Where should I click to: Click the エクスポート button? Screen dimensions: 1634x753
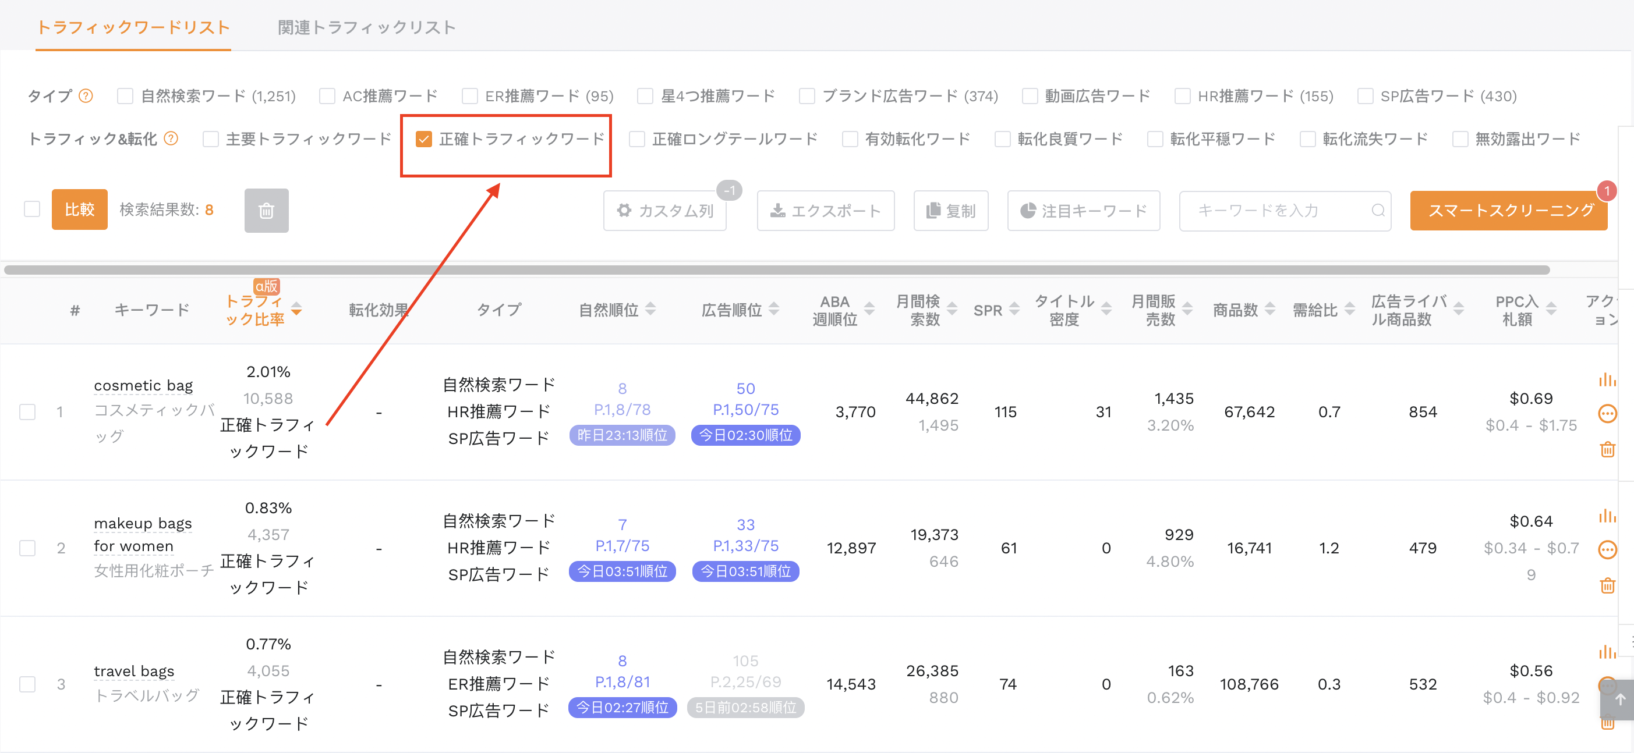(x=825, y=211)
